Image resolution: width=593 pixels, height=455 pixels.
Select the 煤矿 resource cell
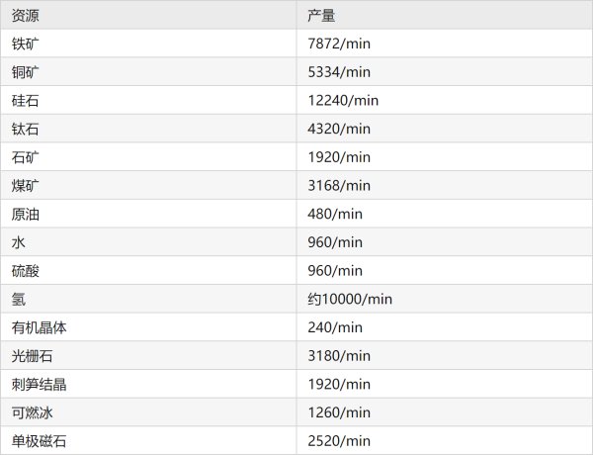[26, 186]
